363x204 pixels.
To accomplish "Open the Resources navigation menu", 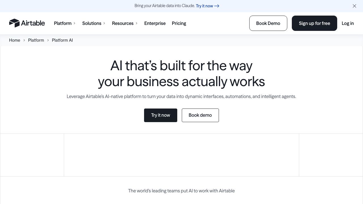I will [123, 23].
